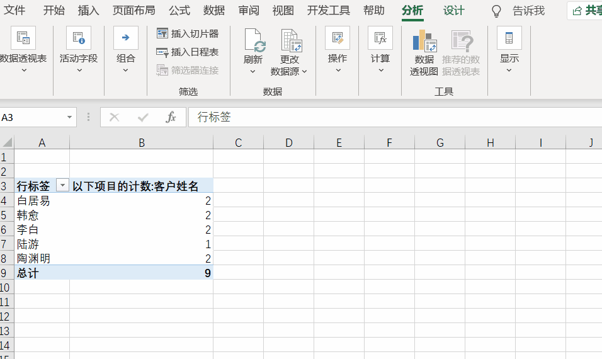Select the 总计 cell
The image size is (602, 359).
[42, 273]
